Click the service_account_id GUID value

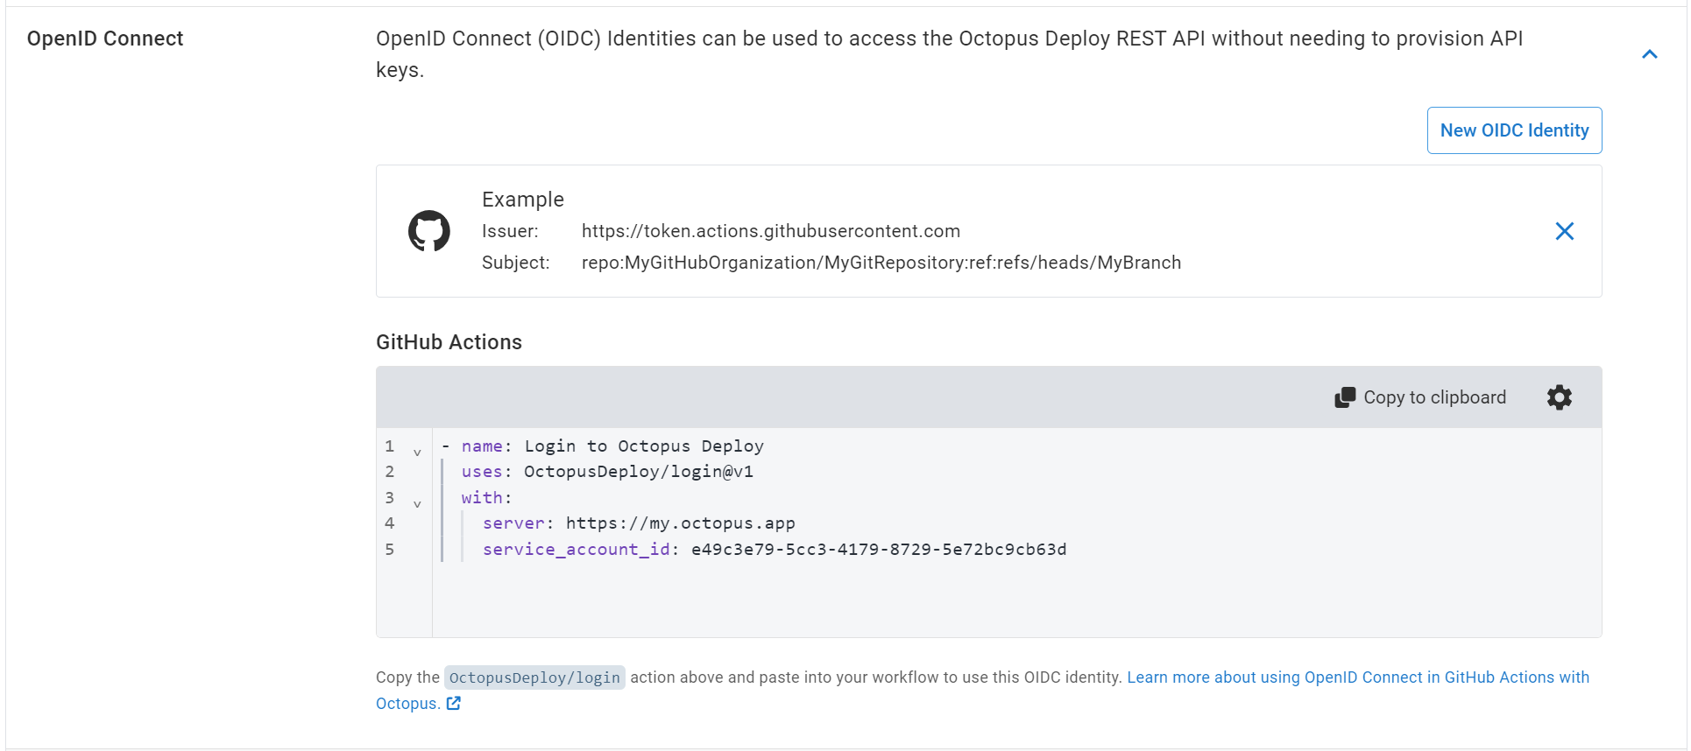tap(879, 549)
